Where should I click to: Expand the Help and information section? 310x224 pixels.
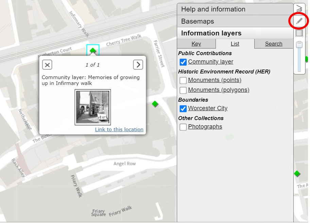coord(235,9)
